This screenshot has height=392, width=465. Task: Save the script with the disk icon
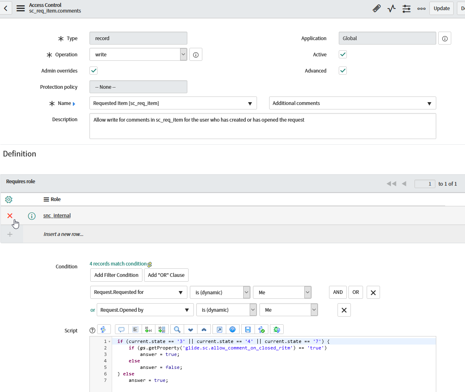pos(247,329)
